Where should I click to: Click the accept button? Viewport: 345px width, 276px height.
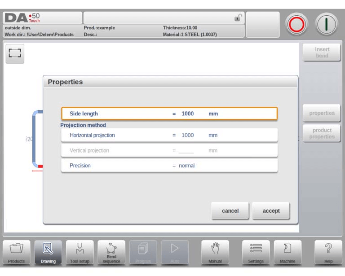pyautogui.click(x=271, y=210)
